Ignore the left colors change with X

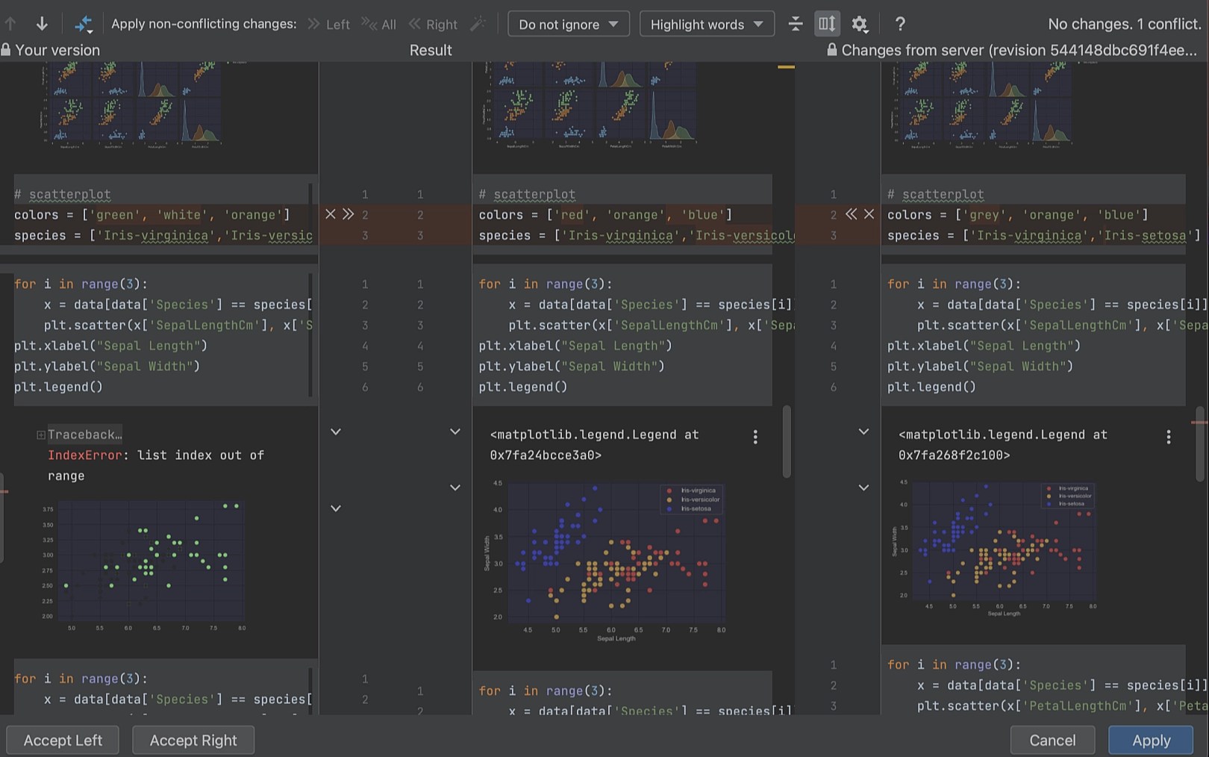(x=331, y=214)
